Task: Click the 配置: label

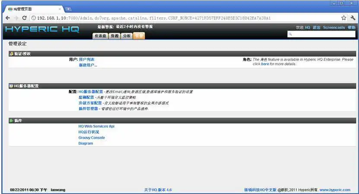Action: (x=73, y=92)
